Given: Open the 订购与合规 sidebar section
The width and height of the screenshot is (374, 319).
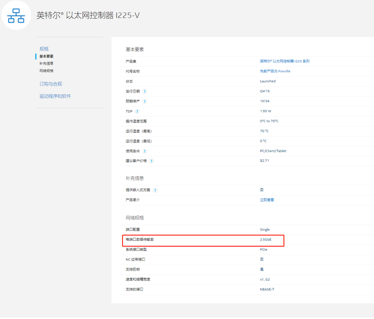Looking at the screenshot, I should (x=50, y=84).
